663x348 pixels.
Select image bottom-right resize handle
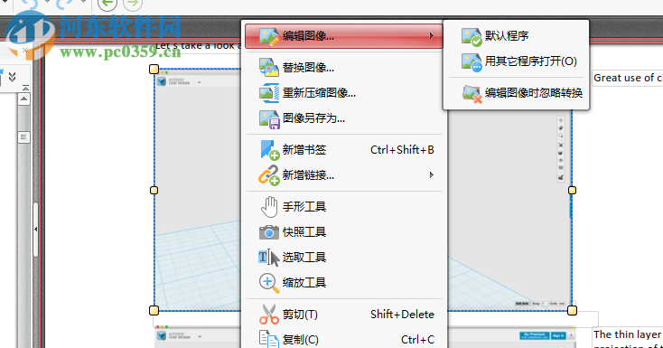click(x=572, y=310)
